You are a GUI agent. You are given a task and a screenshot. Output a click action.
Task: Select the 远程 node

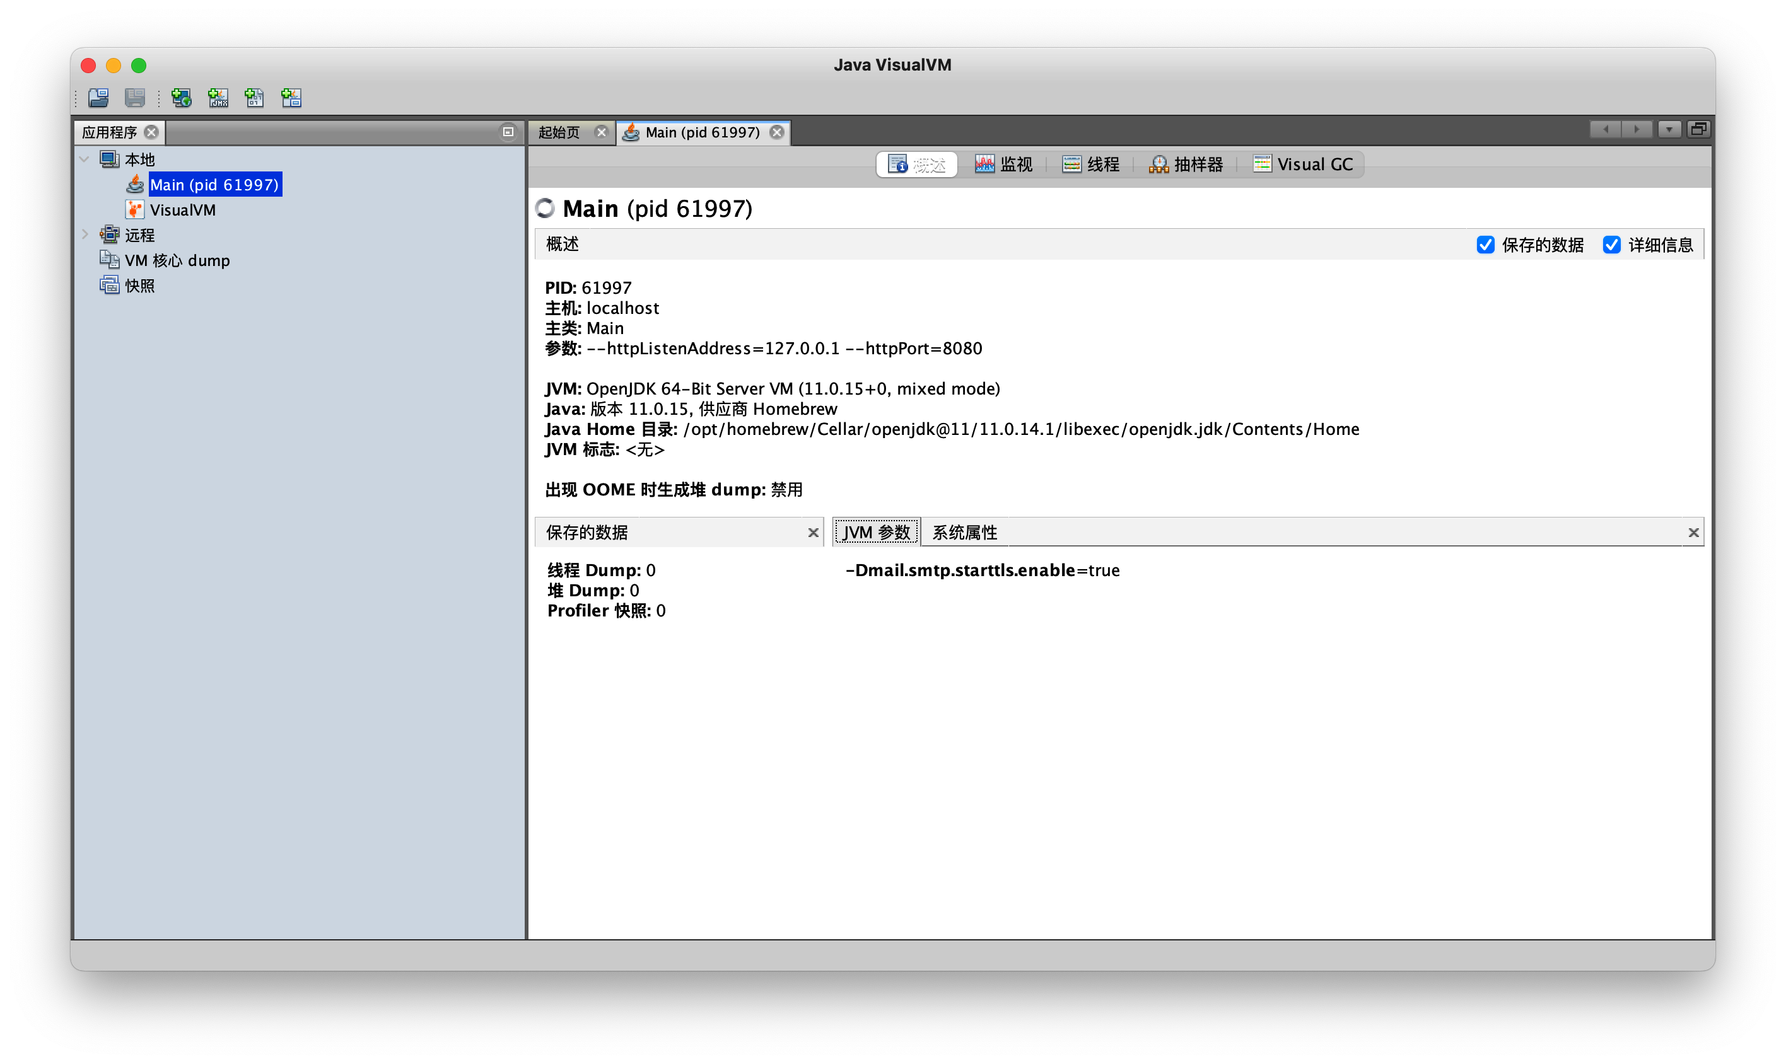pos(139,234)
